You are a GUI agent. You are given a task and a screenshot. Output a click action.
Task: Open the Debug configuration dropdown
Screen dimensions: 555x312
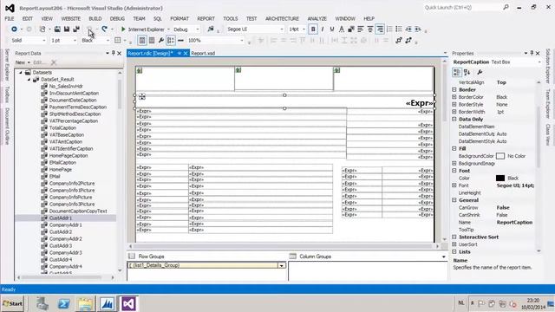[x=198, y=29]
